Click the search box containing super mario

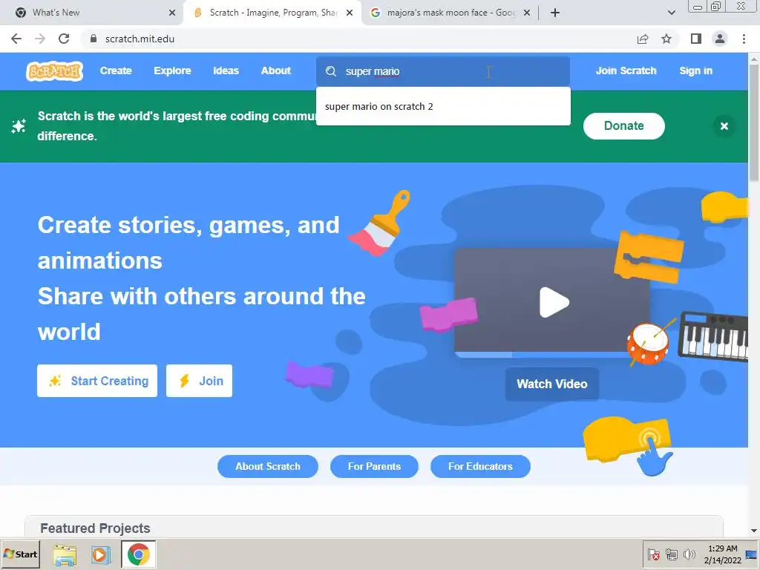pyautogui.click(x=443, y=71)
